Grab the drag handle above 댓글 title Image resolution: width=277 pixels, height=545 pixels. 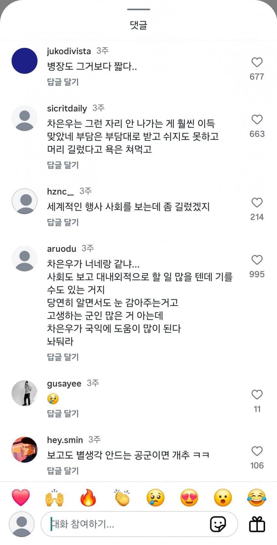[138, 9]
